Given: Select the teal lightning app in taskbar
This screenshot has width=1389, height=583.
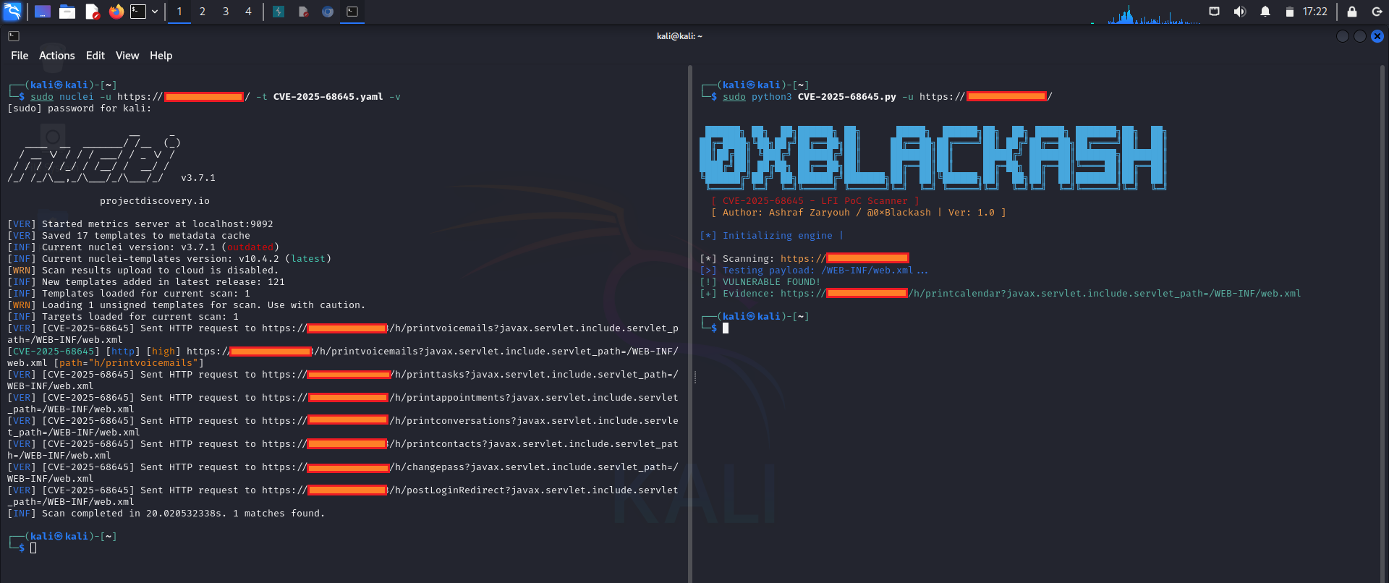Looking at the screenshot, I should [279, 12].
